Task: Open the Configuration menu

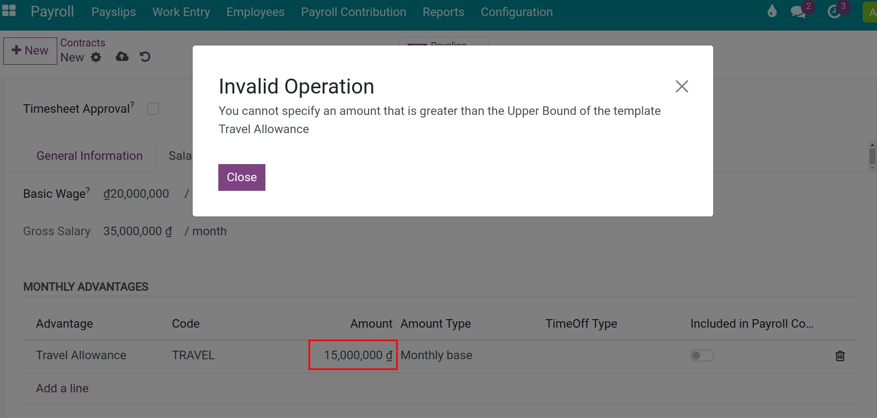Action: click(x=516, y=12)
